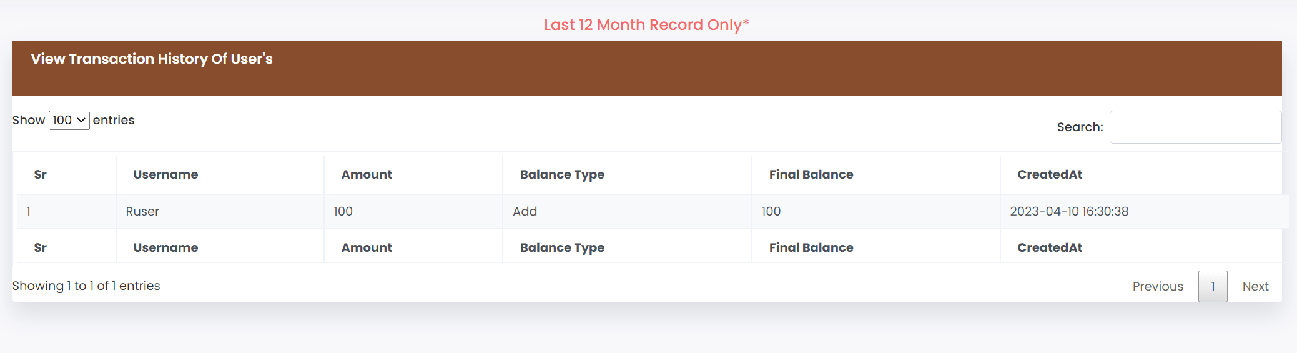Image resolution: width=1297 pixels, height=353 pixels.
Task: Sort by Amount column header
Action: point(413,175)
